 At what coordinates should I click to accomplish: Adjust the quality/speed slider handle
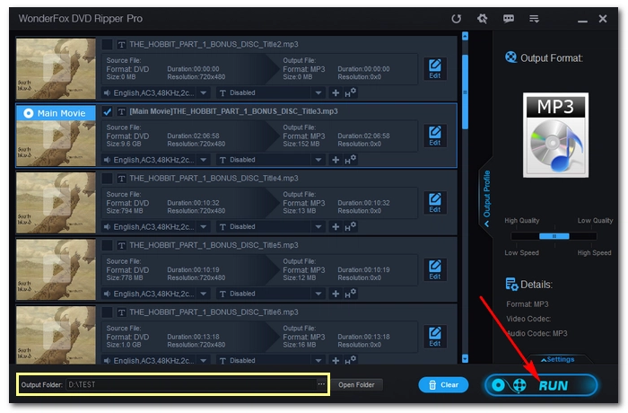point(554,236)
